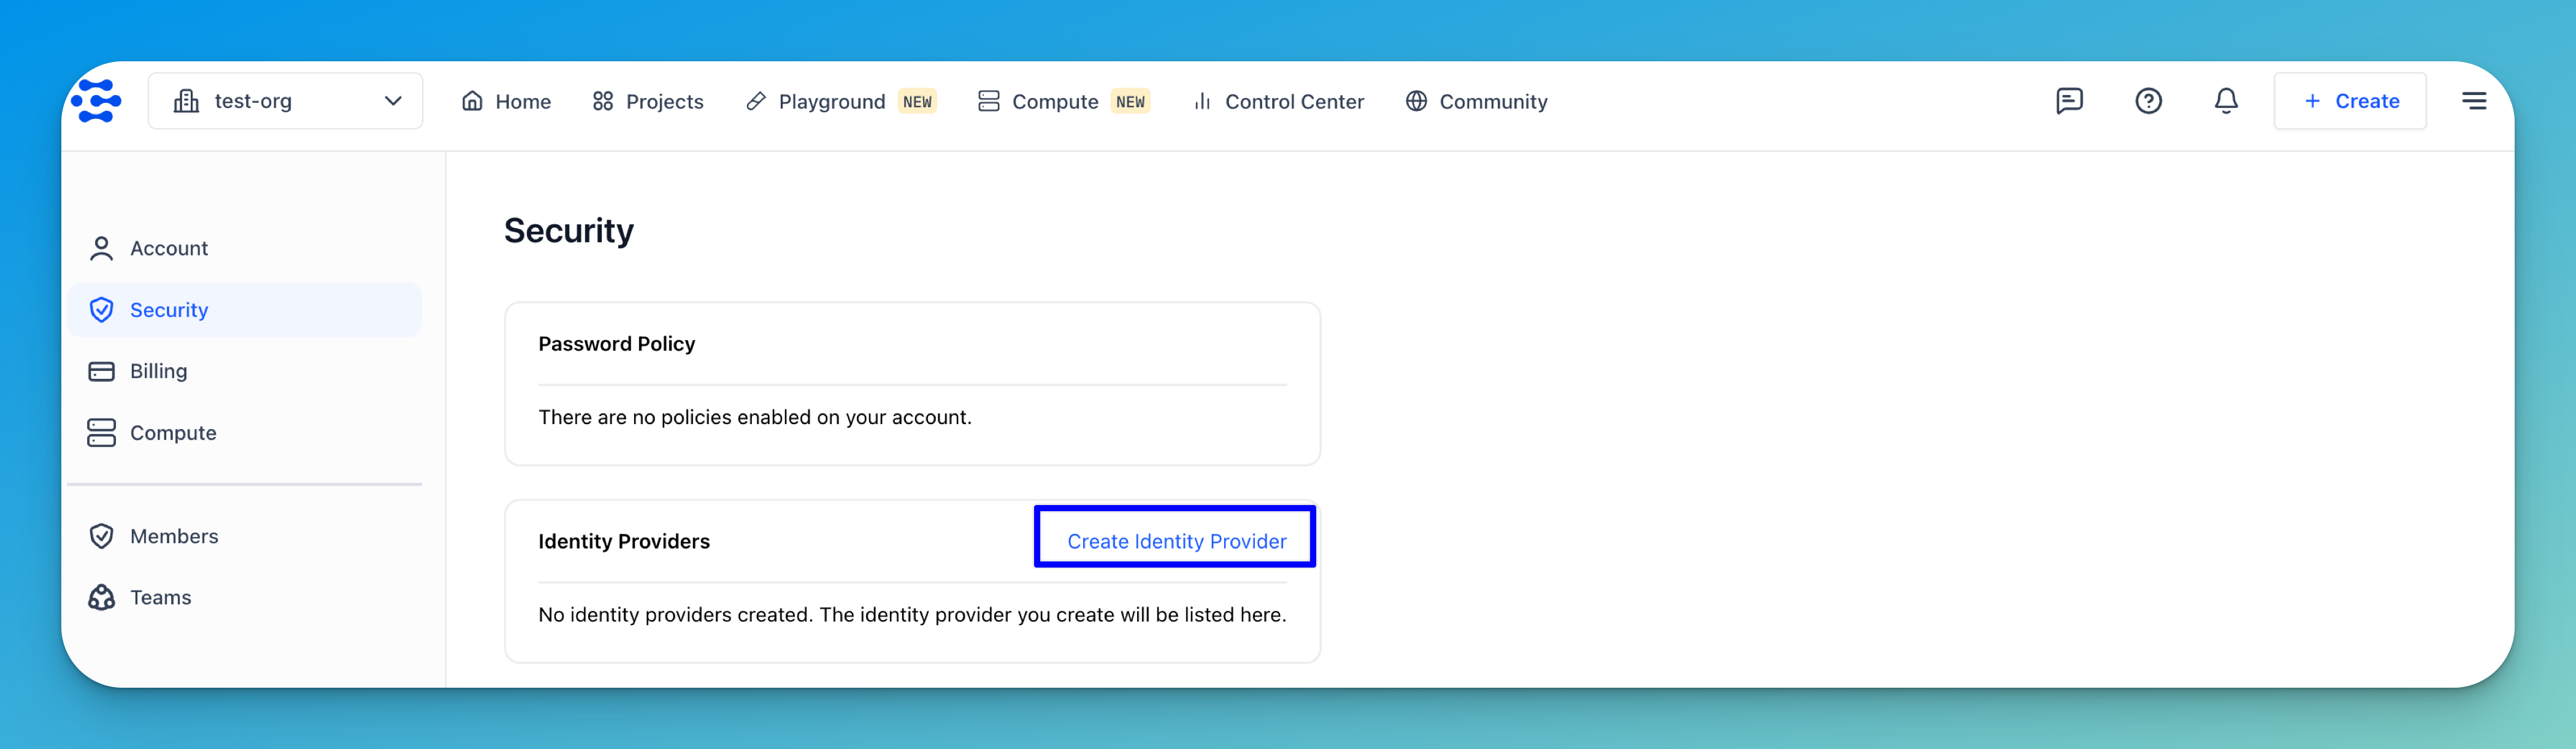2576x749 pixels.
Task: Open Teams in the sidebar
Action: (x=245, y=597)
